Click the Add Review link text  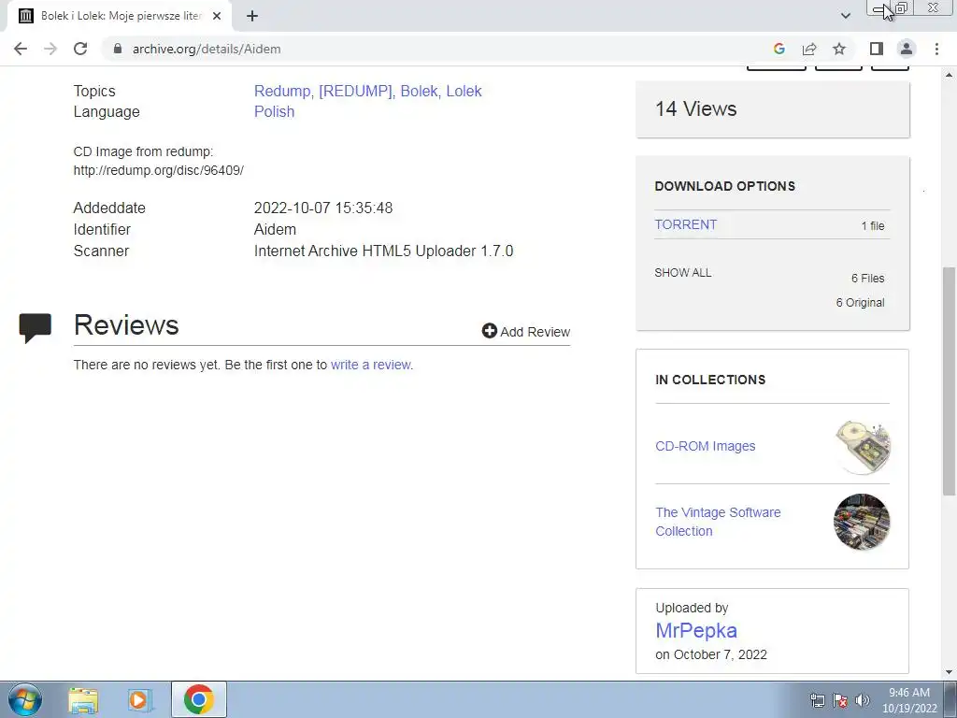coord(536,332)
